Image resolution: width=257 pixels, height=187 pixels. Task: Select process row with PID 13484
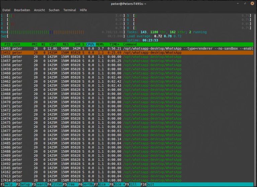coord(127,139)
